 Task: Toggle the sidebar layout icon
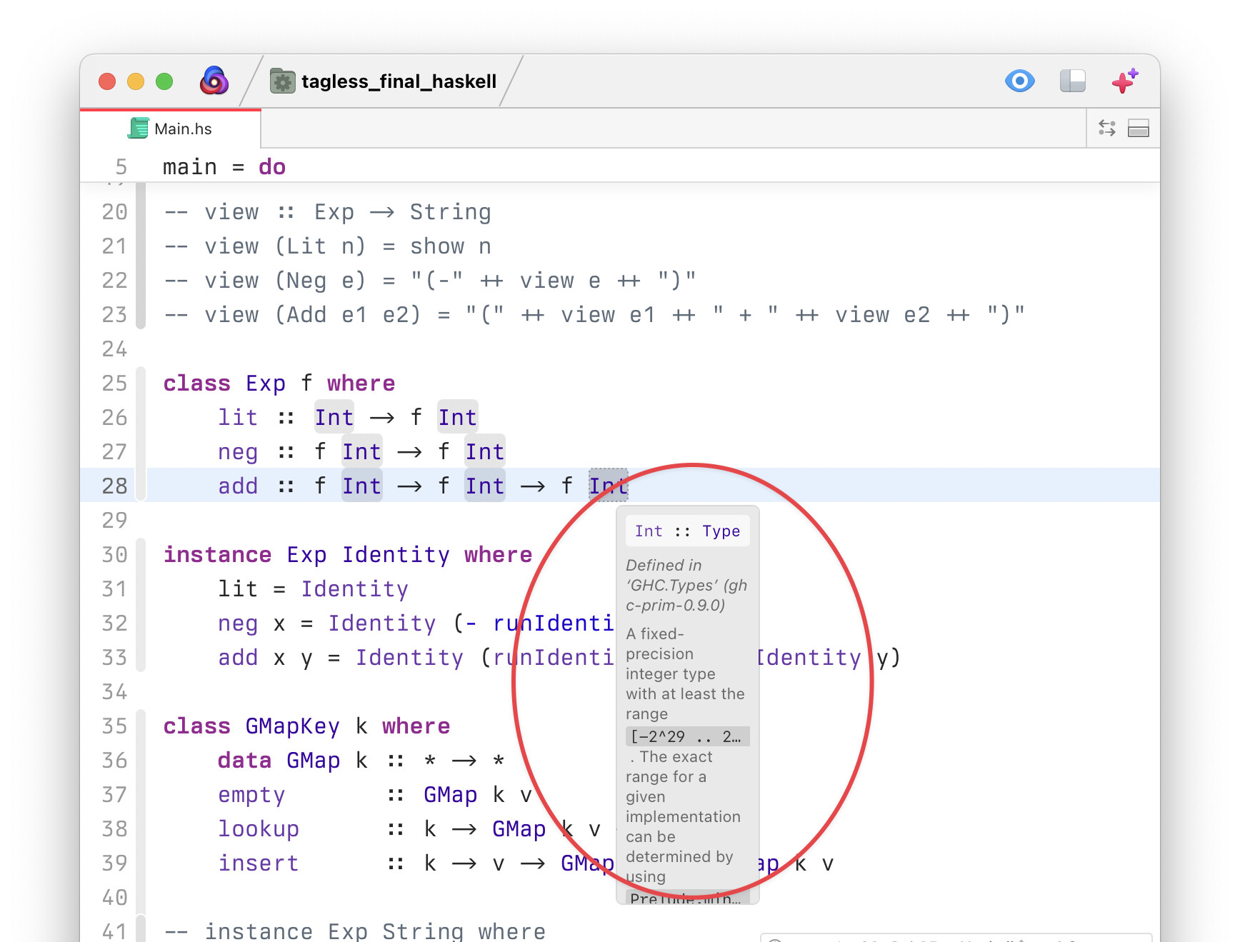coord(1072,81)
